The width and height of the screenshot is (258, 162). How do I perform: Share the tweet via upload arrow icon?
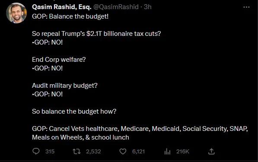pyautogui.click(x=211, y=151)
